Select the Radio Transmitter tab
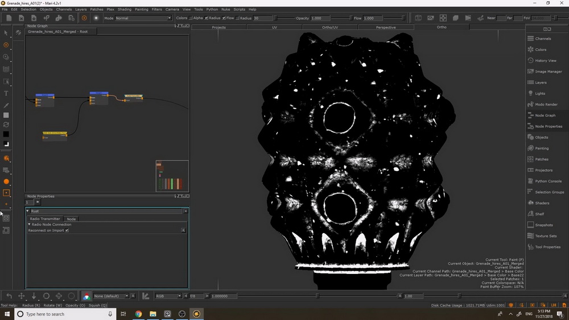Screen dimensions: 569x320 45,219
